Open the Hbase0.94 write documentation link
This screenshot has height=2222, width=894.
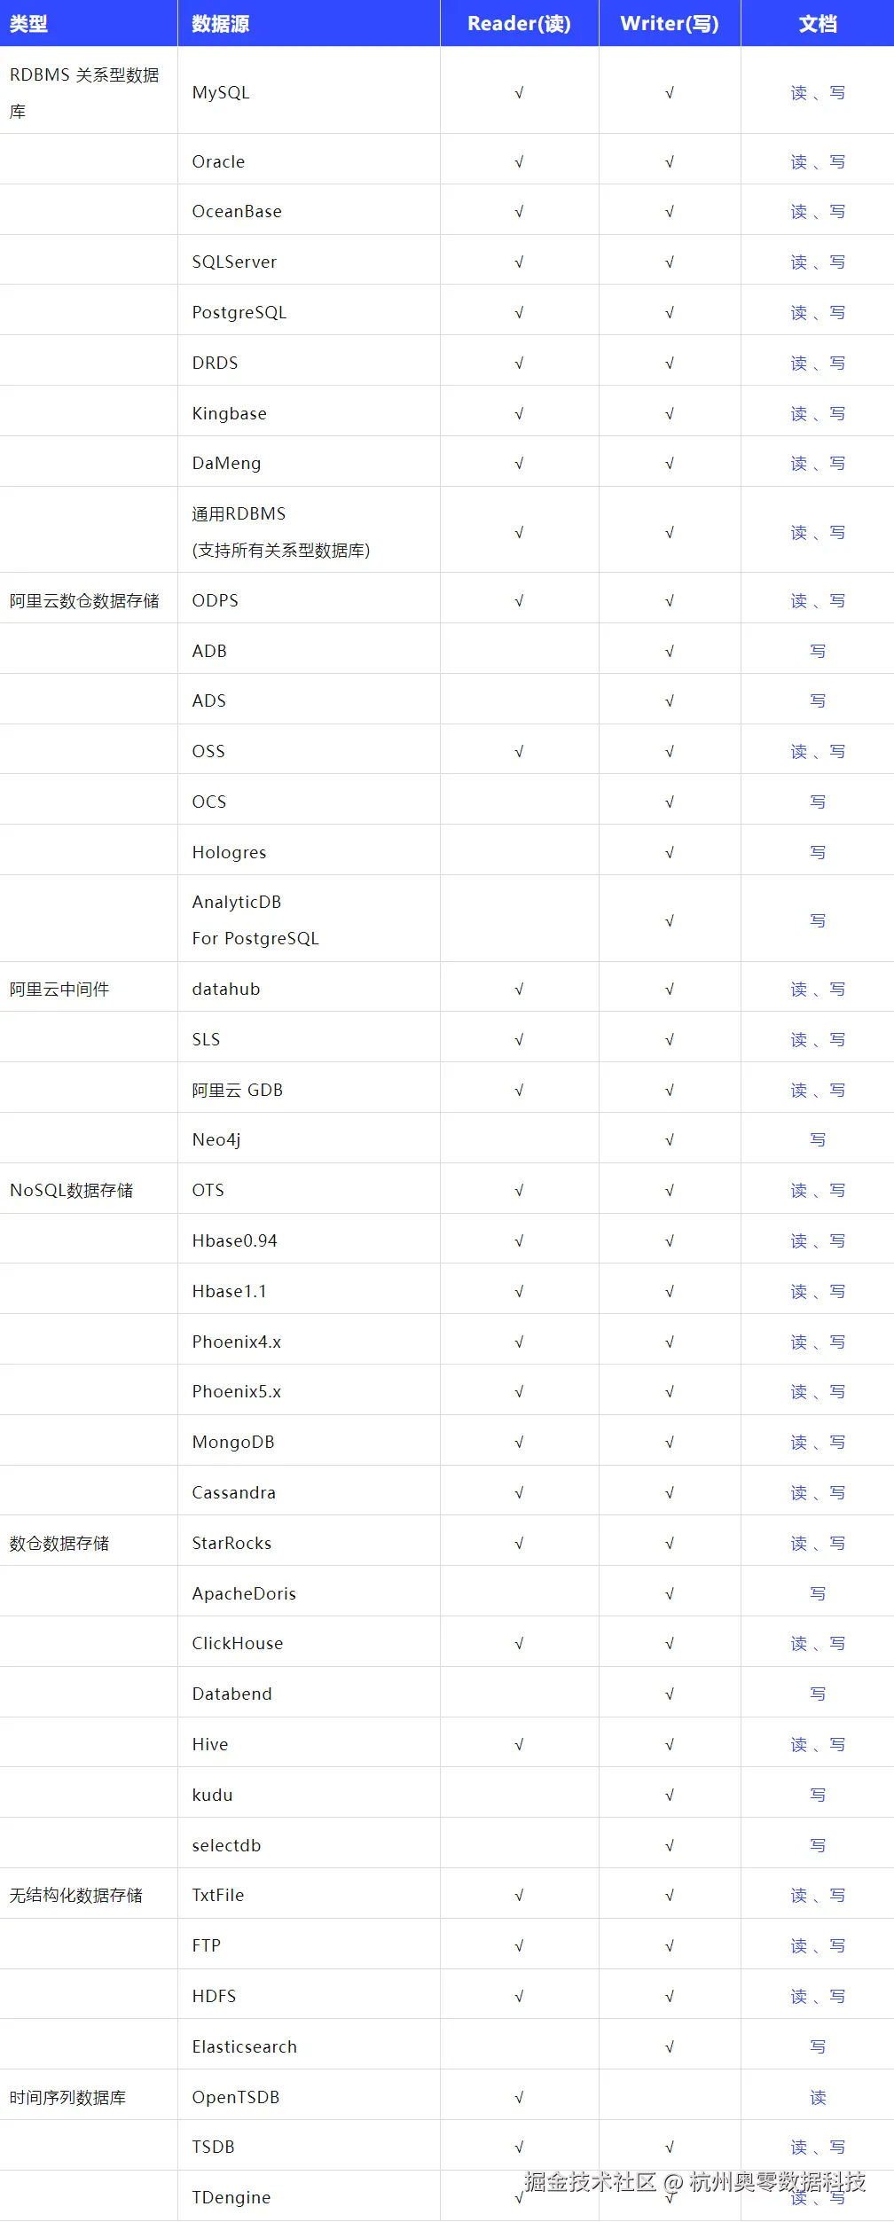pyautogui.click(x=837, y=1241)
